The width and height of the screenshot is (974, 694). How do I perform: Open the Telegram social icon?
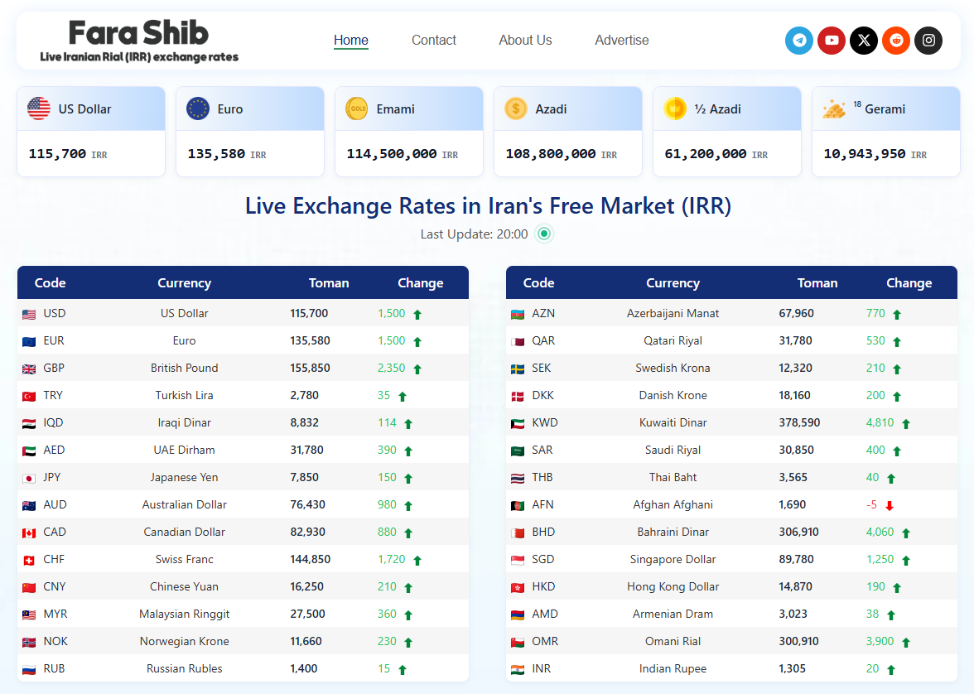(799, 41)
